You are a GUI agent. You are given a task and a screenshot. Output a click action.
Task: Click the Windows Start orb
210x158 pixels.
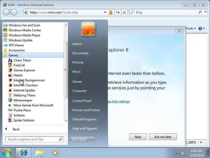click(x=7, y=153)
